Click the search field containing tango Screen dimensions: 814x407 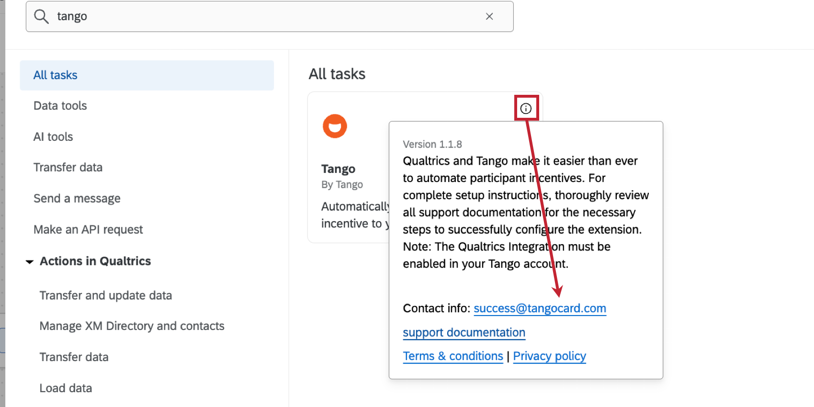270,16
